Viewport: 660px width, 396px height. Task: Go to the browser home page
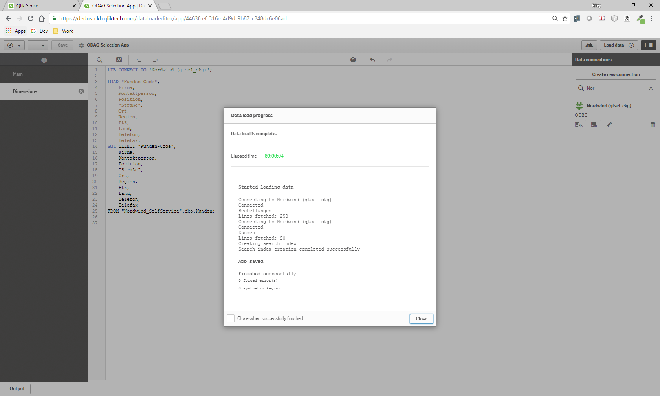[42, 18]
